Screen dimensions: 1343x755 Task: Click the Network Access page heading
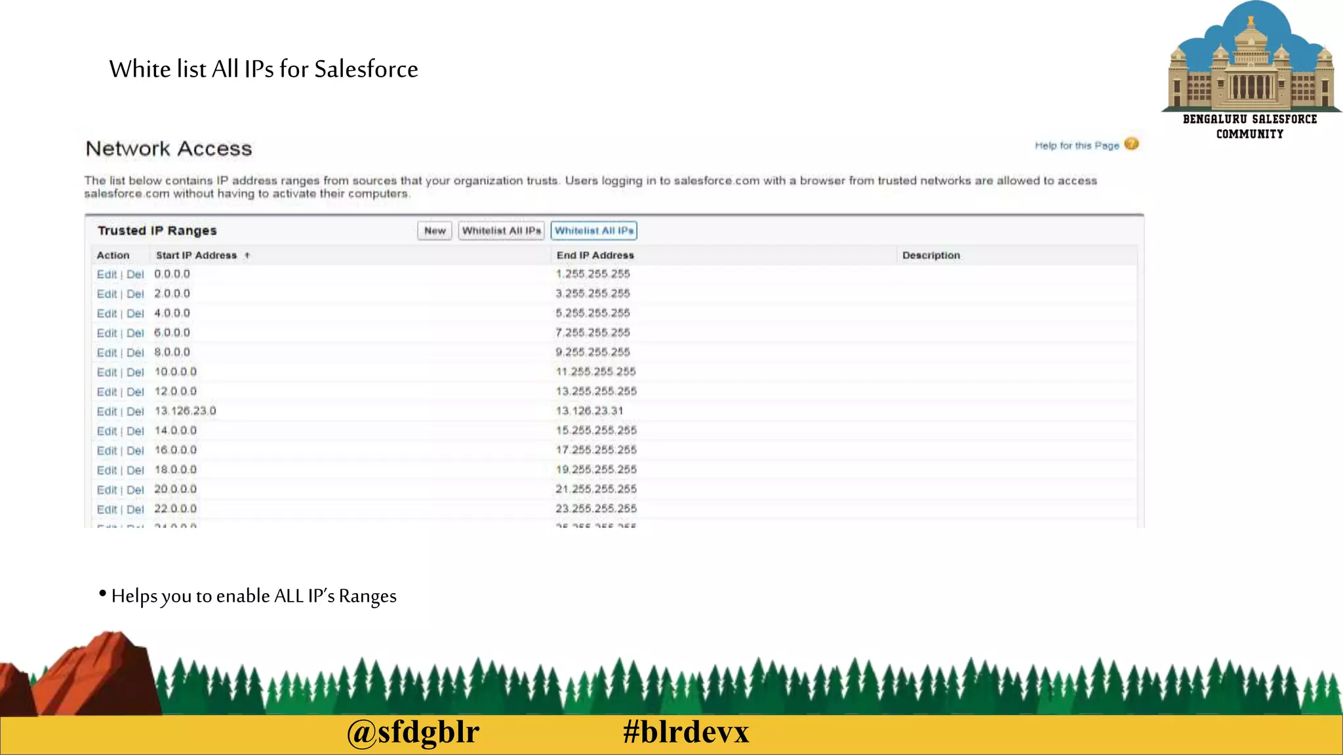pos(169,149)
